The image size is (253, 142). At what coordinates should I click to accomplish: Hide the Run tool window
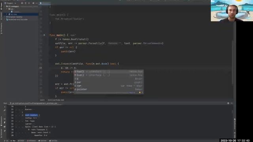[x=232, y=103]
